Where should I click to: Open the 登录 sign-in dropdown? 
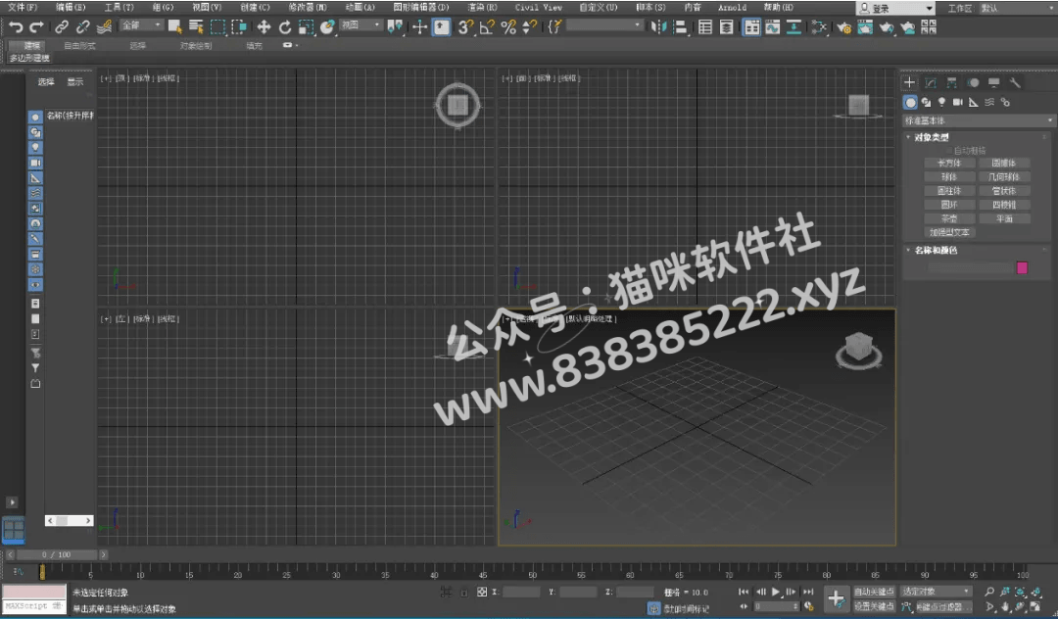pos(895,8)
